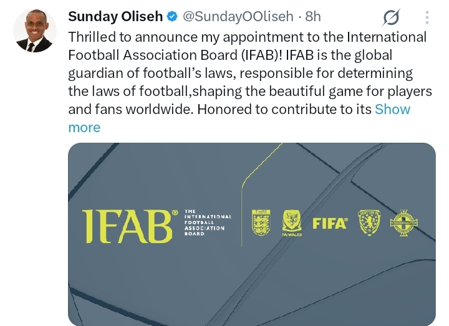Click the England FA three lions crest

point(261,223)
